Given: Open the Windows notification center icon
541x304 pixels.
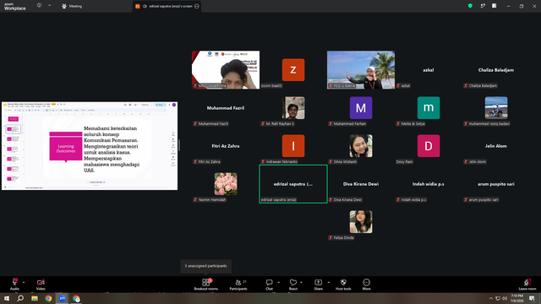Looking at the screenshot, I should 532,298.
